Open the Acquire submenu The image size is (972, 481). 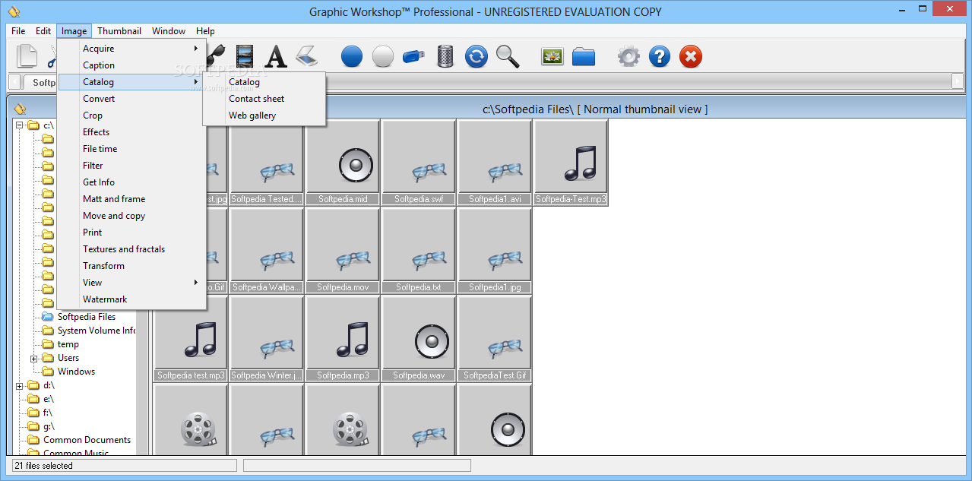tap(131, 49)
